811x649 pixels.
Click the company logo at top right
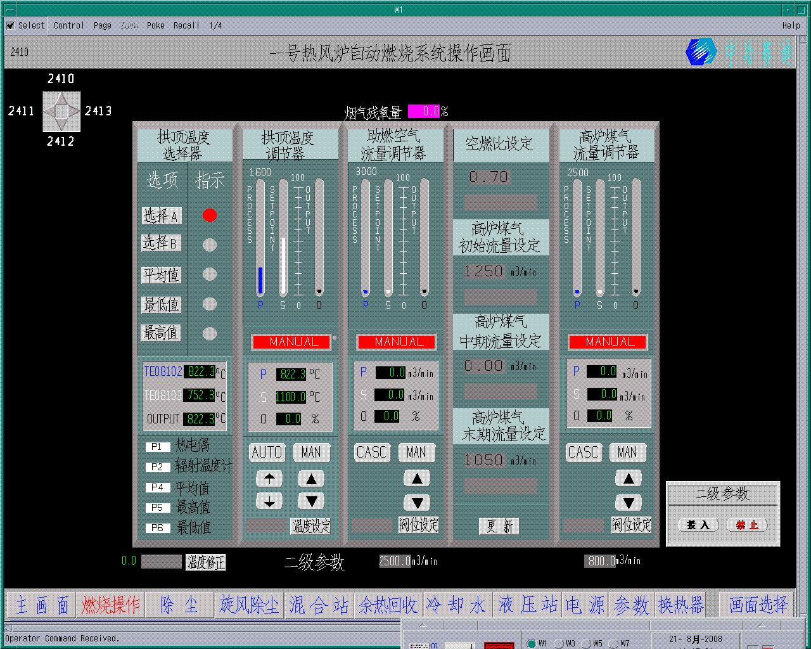pos(701,52)
